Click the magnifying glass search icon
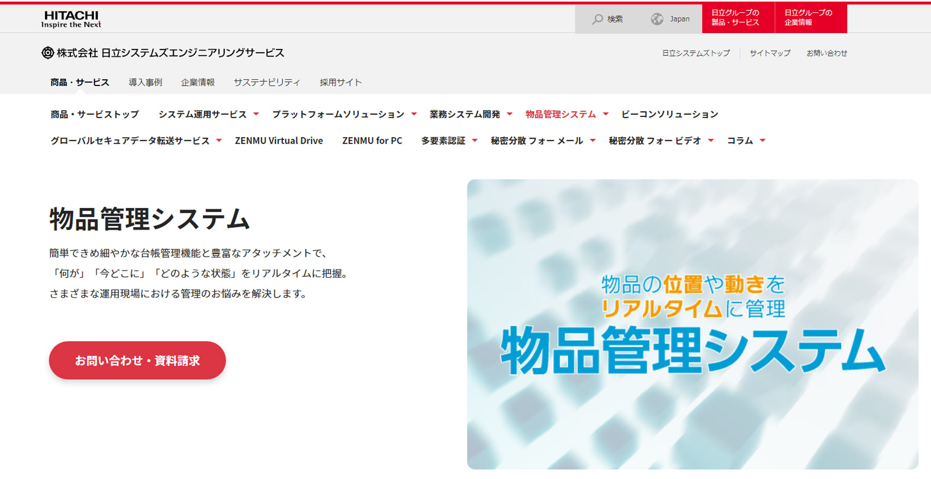The height and width of the screenshot is (479, 931). [x=597, y=19]
